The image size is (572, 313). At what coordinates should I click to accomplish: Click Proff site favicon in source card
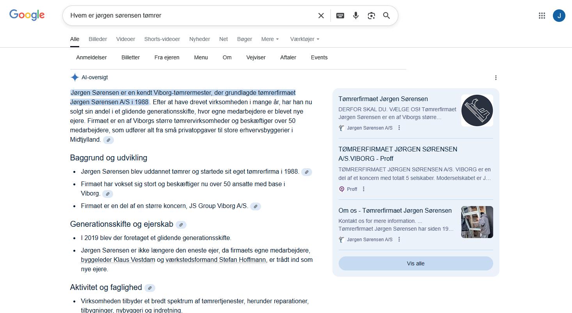point(342,189)
